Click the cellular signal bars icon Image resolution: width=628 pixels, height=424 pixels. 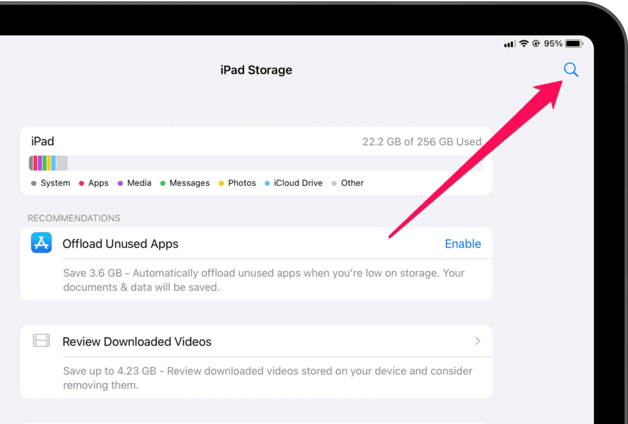click(509, 44)
